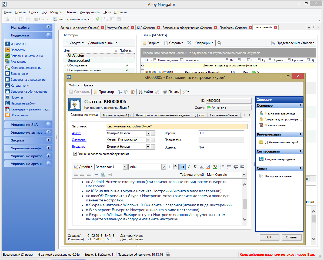Click the refresh icon in the main toolbar
The image size is (324, 260).
pyautogui.click(x=98, y=19)
